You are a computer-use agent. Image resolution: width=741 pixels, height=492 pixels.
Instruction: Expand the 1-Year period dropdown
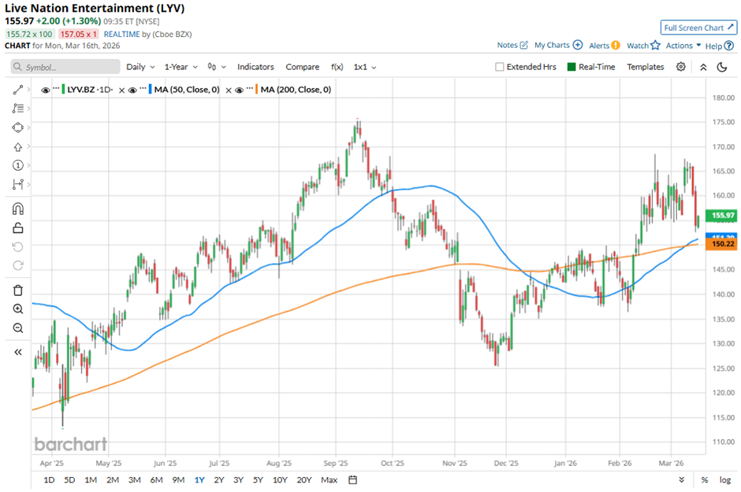tap(181, 67)
